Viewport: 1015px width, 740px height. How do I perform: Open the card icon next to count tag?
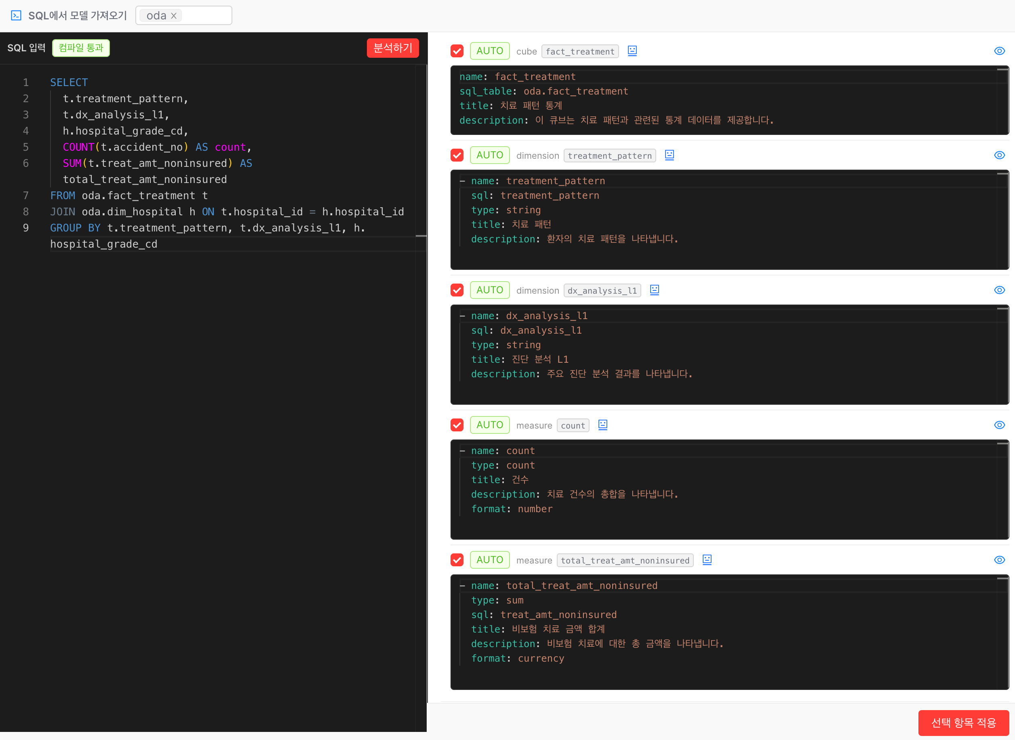(603, 425)
